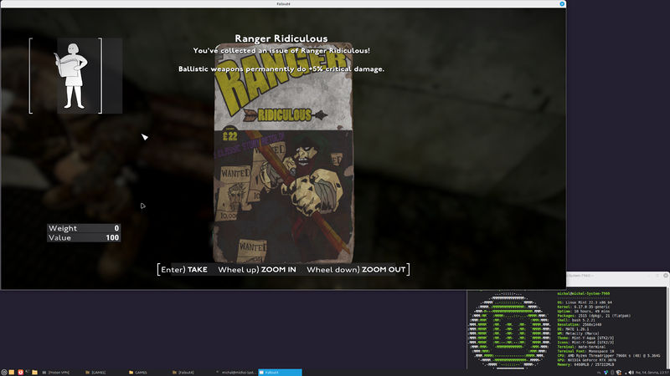Viewport: 670px width, 376px height.
Task: Open the Linux Mint start menu icon
Action: (4, 372)
